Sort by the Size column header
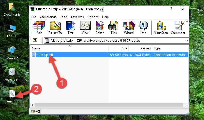The height and width of the screenshot is (120, 204). click(x=119, y=48)
